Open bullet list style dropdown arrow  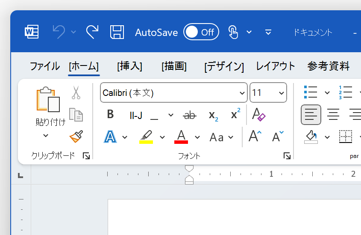coord(327,93)
